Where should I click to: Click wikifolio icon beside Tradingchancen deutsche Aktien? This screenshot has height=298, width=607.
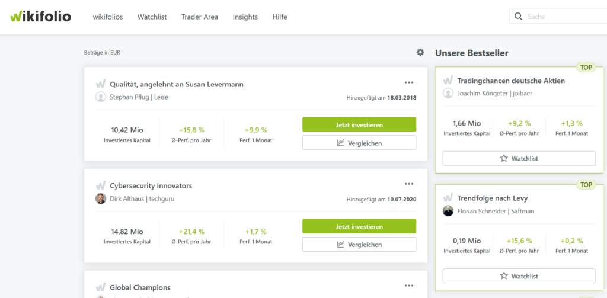pos(448,81)
